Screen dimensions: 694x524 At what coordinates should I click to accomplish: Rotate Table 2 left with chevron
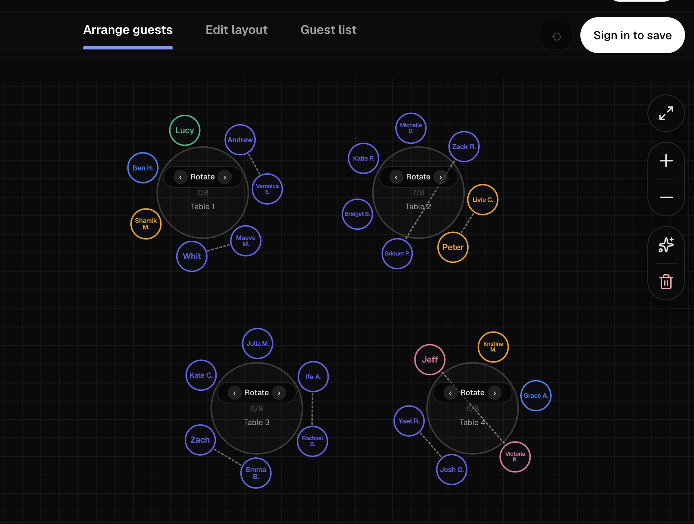(x=396, y=177)
